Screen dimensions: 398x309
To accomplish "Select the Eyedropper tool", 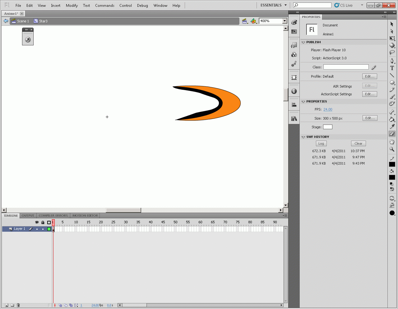I will (392, 126).
